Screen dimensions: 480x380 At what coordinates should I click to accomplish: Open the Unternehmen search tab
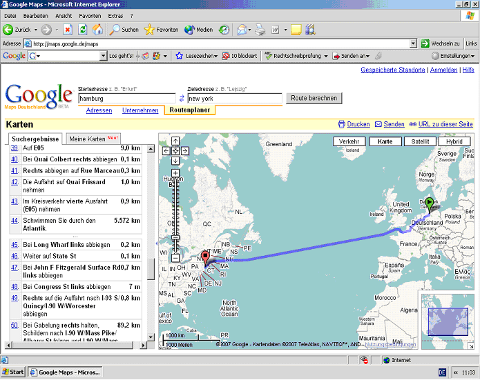coord(140,110)
